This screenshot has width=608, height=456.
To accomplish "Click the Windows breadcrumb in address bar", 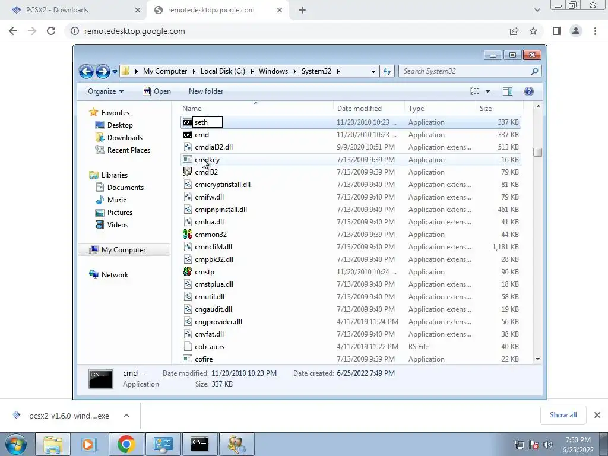I will click(x=273, y=71).
